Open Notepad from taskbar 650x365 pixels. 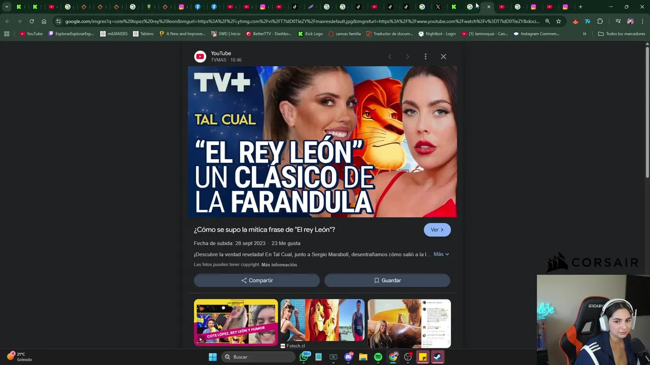click(x=318, y=357)
